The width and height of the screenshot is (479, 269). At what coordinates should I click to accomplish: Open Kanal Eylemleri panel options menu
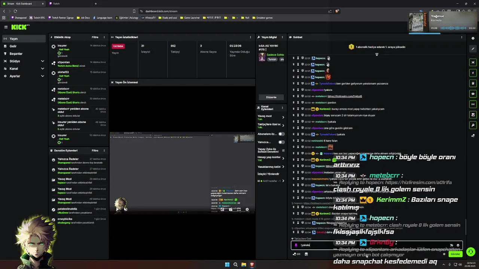[x=282, y=108]
